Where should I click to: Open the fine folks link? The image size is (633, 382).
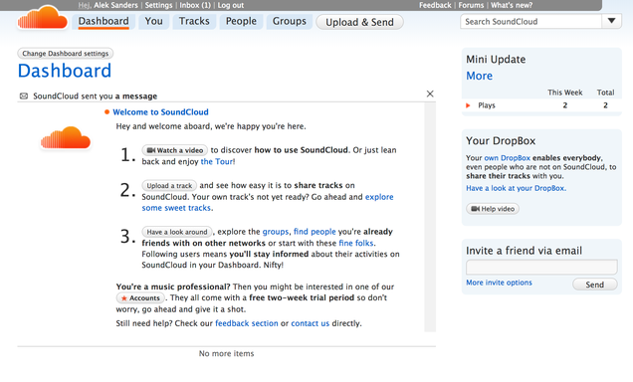(x=356, y=244)
